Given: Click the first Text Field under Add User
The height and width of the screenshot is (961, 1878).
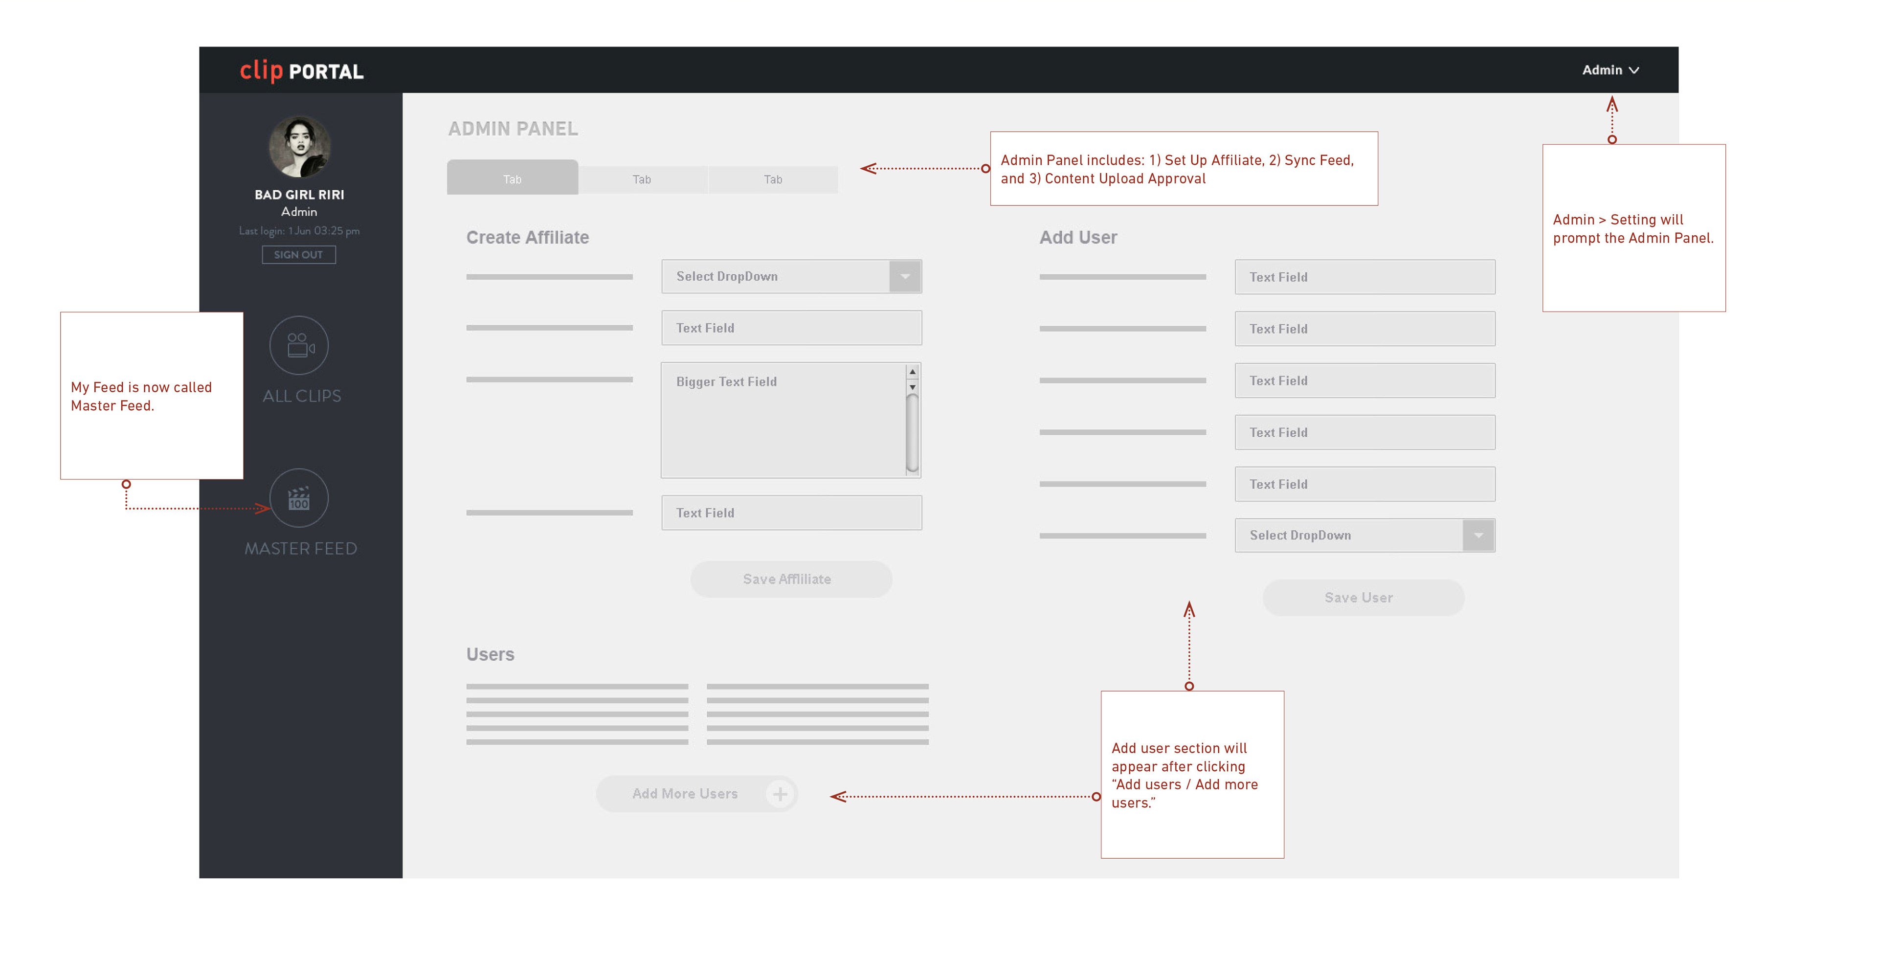Looking at the screenshot, I should click(x=1365, y=277).
